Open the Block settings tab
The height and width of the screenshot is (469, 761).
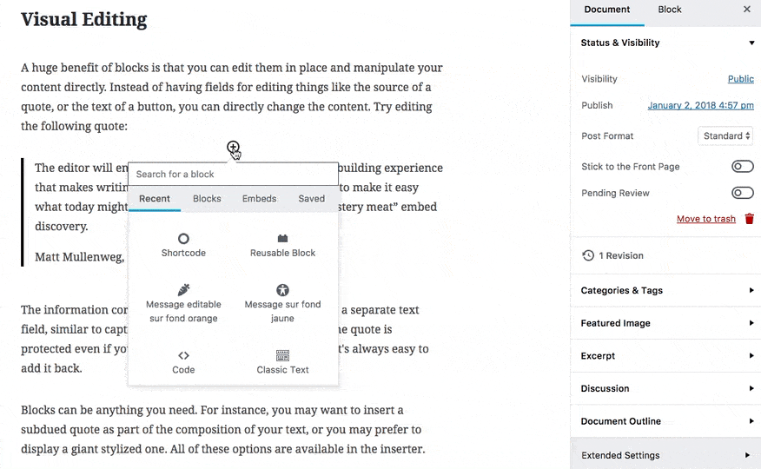click(670, 10)
